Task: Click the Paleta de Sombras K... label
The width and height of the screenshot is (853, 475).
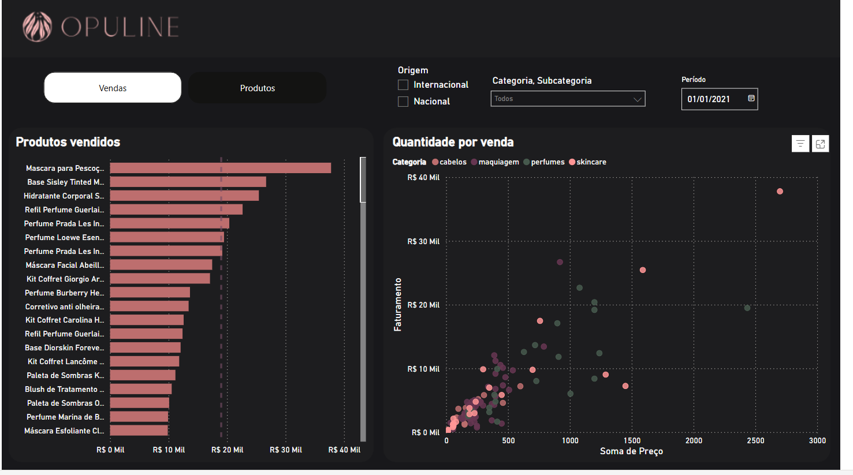Action: click(x=65, y=375)
